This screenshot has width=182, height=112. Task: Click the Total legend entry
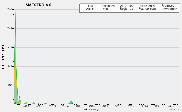pyautogui.click(x=87, y=6)
